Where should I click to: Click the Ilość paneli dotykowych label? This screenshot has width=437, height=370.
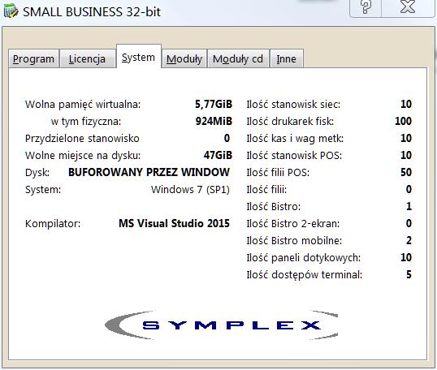[304, 257]
